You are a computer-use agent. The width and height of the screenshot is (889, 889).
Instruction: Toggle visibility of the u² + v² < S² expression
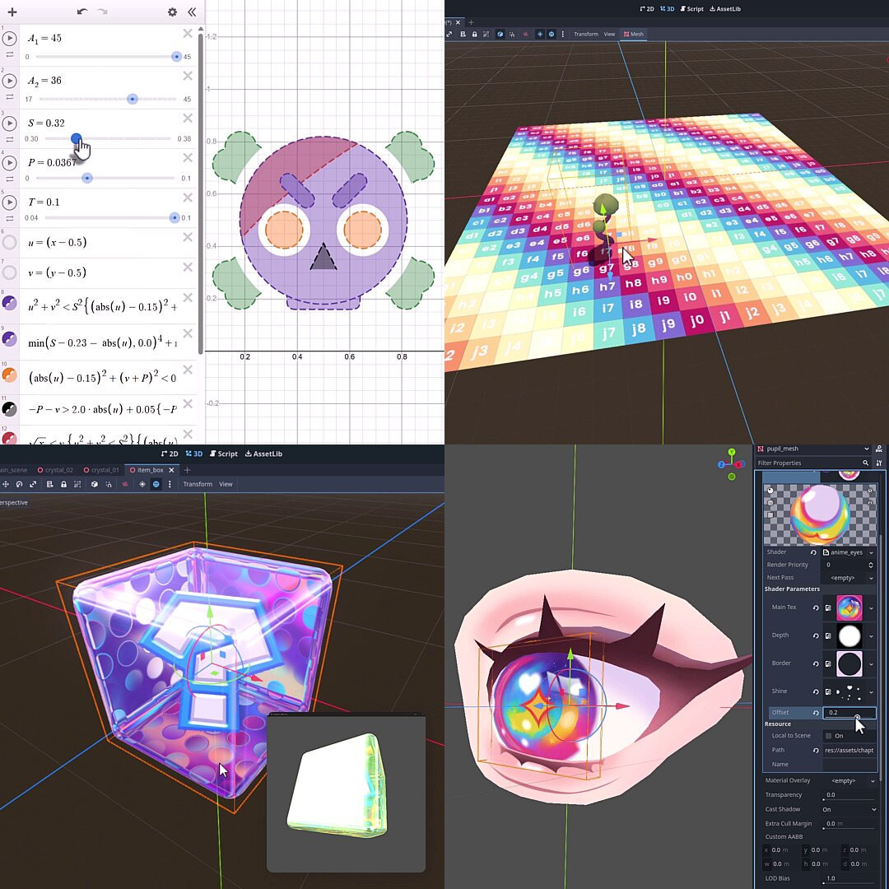click(x=9, y=303)
